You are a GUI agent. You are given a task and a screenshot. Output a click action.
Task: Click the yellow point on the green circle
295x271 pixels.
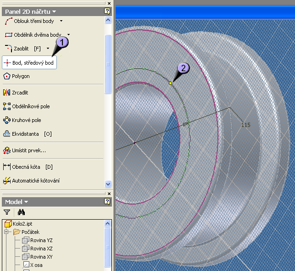170,83
